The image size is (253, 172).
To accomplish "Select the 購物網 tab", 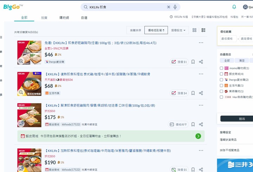I will point(64,18).
